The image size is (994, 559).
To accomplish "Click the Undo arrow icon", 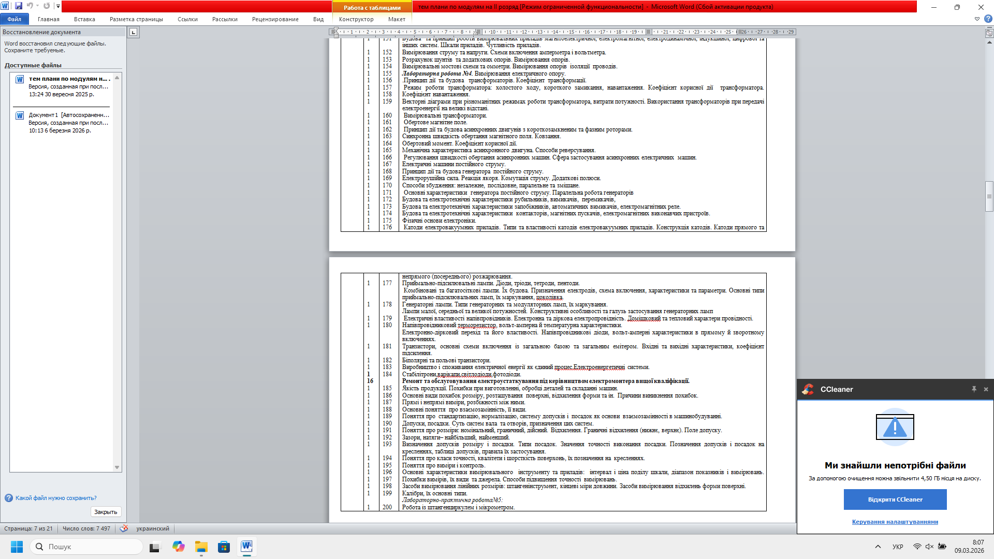I will tap(30, 6).
